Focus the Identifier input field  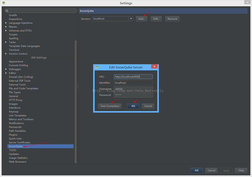(x=133, y=82)
